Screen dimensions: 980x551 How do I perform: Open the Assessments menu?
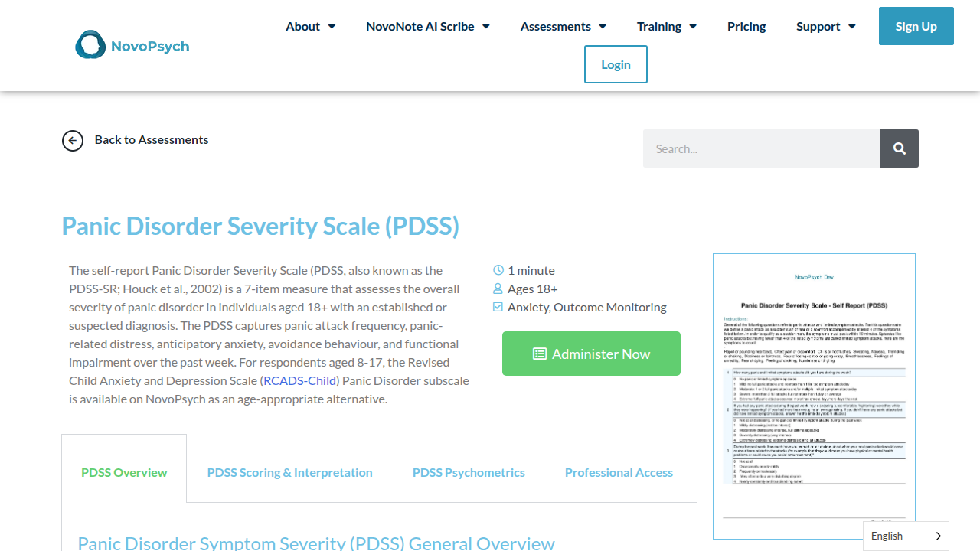563,26
